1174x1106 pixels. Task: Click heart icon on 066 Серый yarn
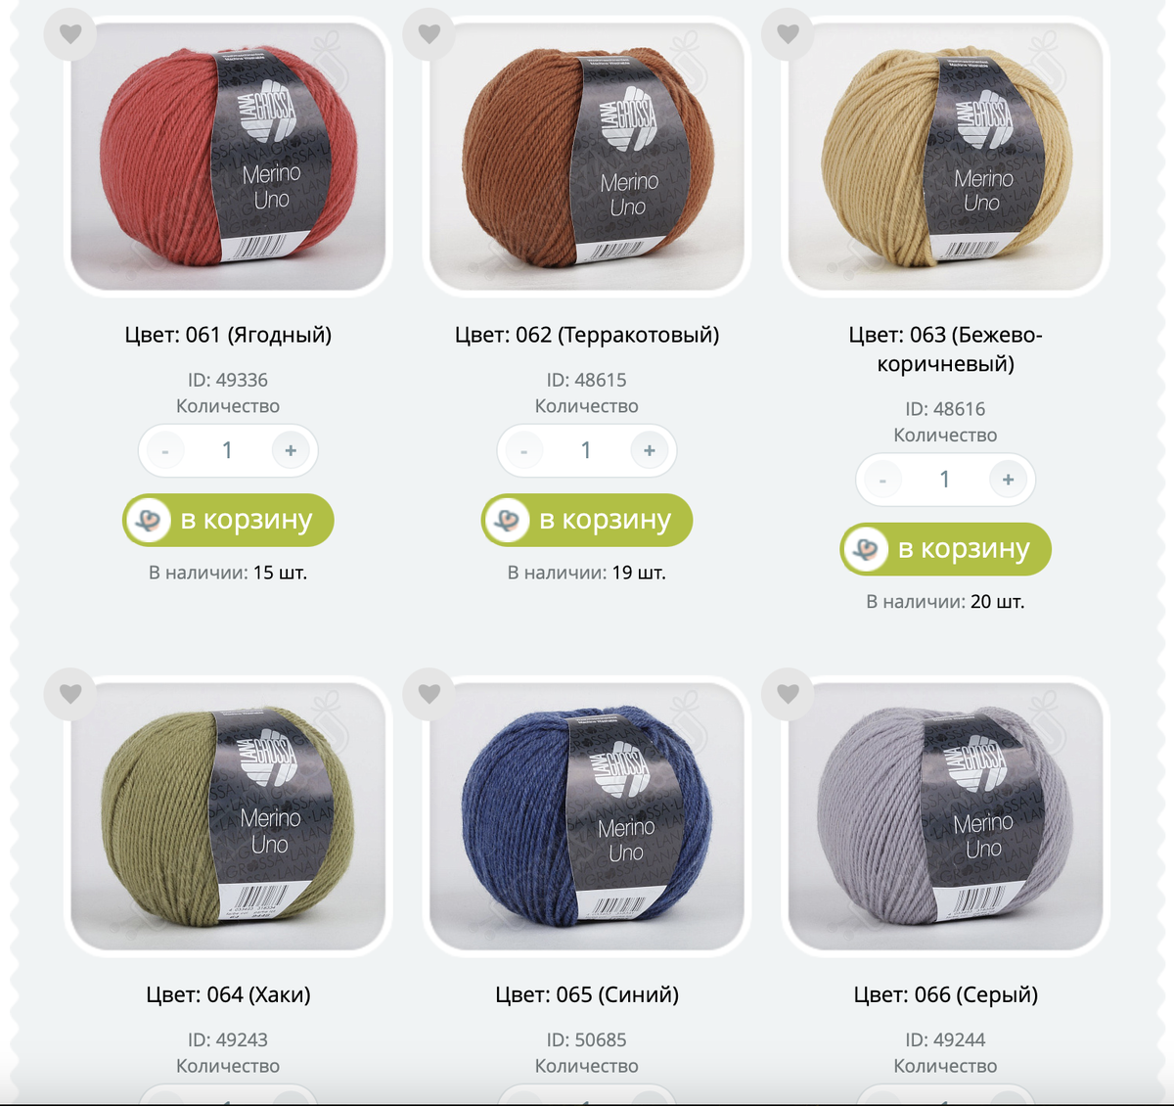point(788,694)
